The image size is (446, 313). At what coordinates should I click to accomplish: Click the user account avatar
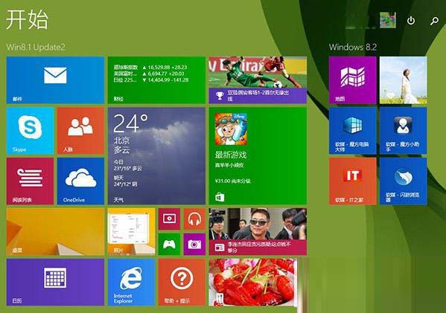tap(388, 20)
